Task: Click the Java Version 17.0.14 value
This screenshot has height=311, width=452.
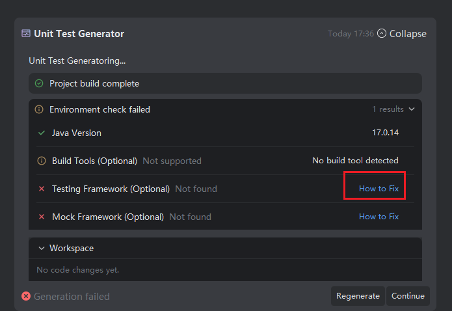Action: click(x=385, y=133)
